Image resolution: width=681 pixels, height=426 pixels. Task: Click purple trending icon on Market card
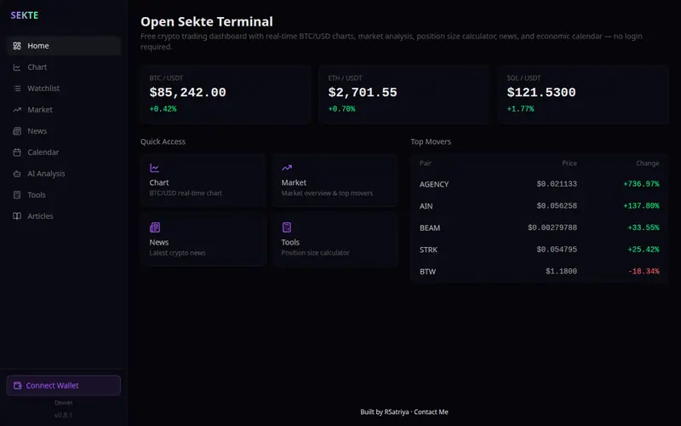pos(287,168)
